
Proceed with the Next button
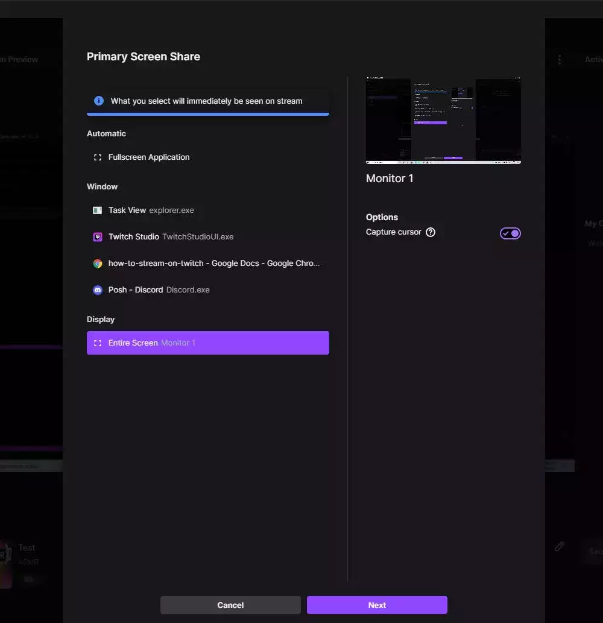(377, 605)
